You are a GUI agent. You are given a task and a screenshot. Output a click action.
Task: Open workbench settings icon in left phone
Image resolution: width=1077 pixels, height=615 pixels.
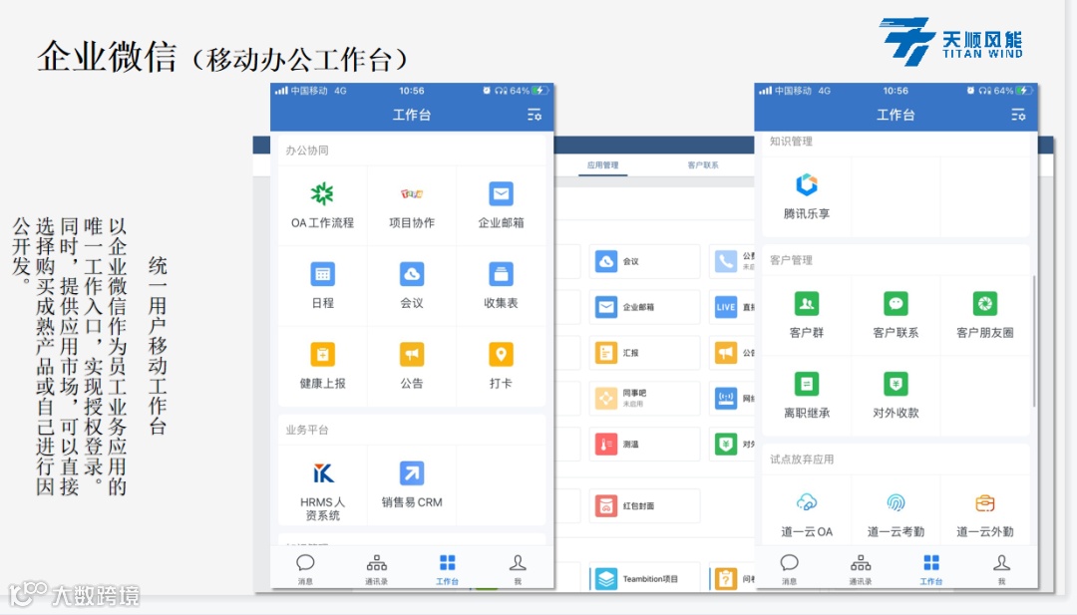click(535, 115)
